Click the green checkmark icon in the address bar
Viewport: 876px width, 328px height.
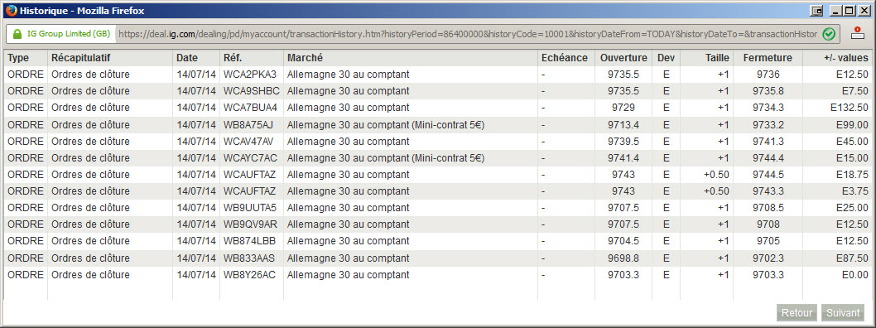(x=829, y=33)
